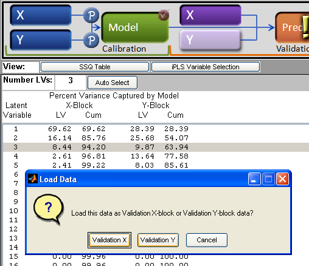Select latent variable row 9
This screenshot has height=266, width=309.
(16, 202)
